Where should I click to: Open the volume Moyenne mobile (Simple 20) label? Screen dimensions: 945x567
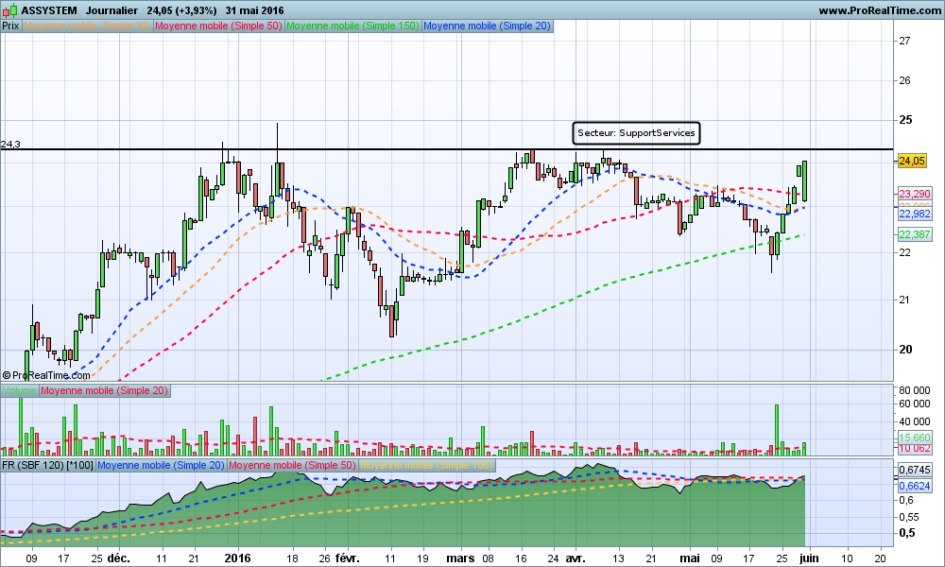(x=104, y=390)
